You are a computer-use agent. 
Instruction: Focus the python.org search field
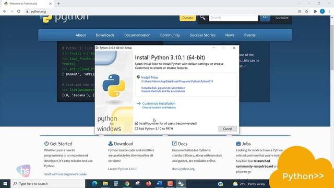tap(233, 18)
